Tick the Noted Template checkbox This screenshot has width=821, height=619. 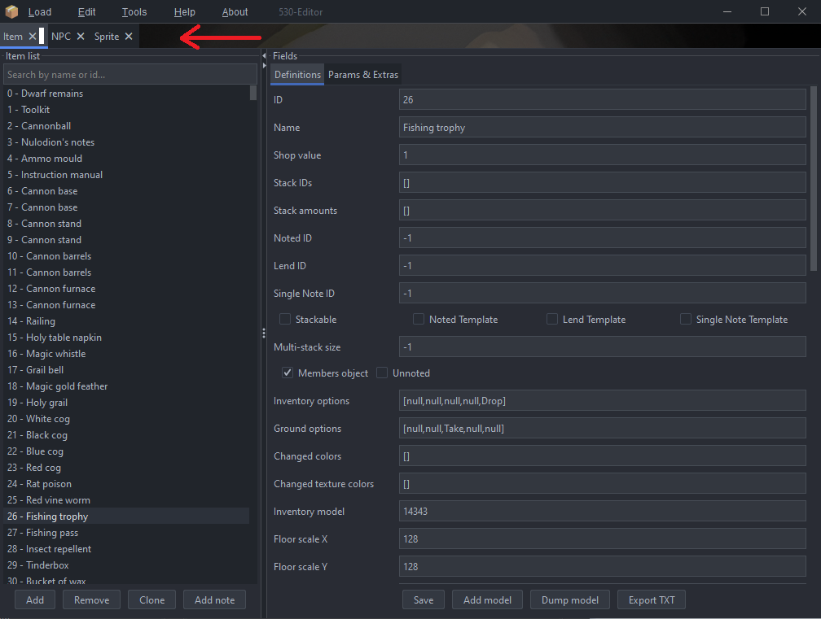pos(419,320)
